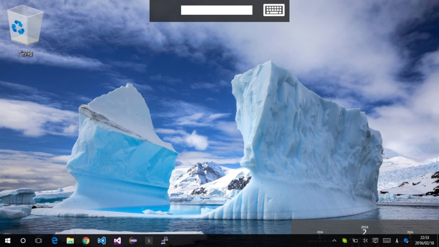
Task: Click the gray mouse app taskbar icon
Action: click(x=149, y=241)
